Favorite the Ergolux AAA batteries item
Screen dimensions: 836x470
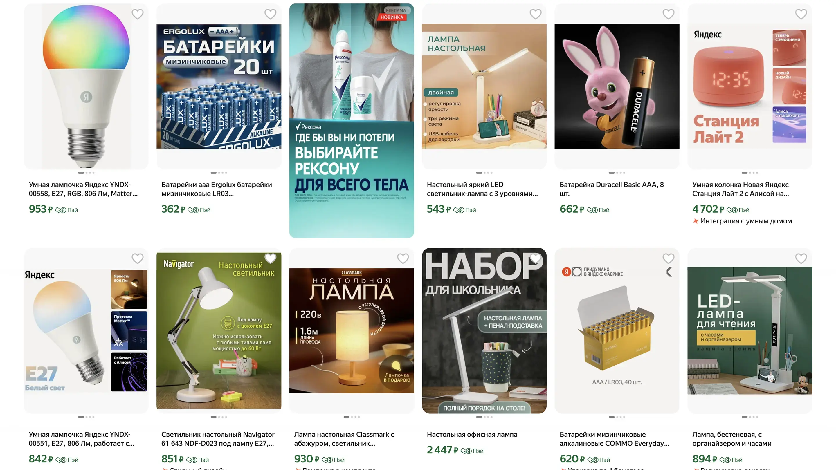pos(270,14)
